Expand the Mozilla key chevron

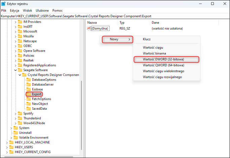(x=15, y=37)
